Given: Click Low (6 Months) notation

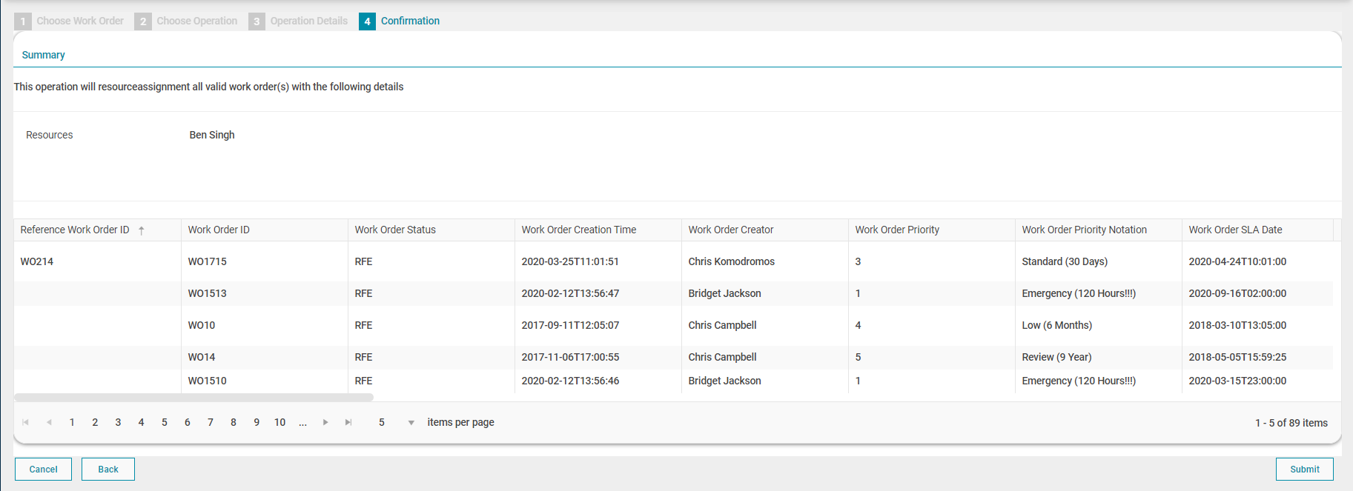Looking at the screenshot, I should 1056,325.
